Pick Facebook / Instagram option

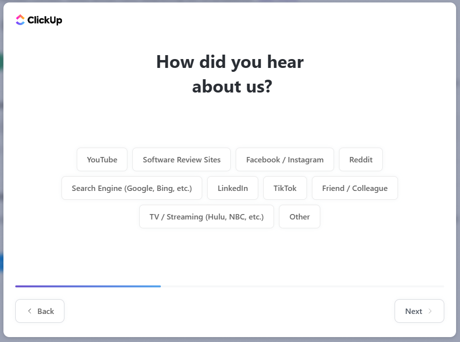(x=285, y=159)
